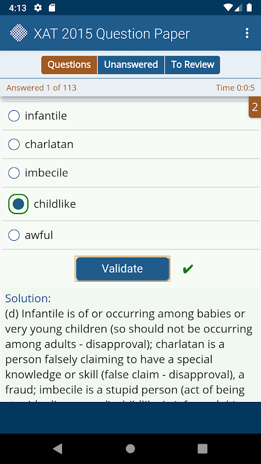The width and height of the screenshot is (261, 464).
Task: Tap the settings gear in status bar
Action: [38, 8]
